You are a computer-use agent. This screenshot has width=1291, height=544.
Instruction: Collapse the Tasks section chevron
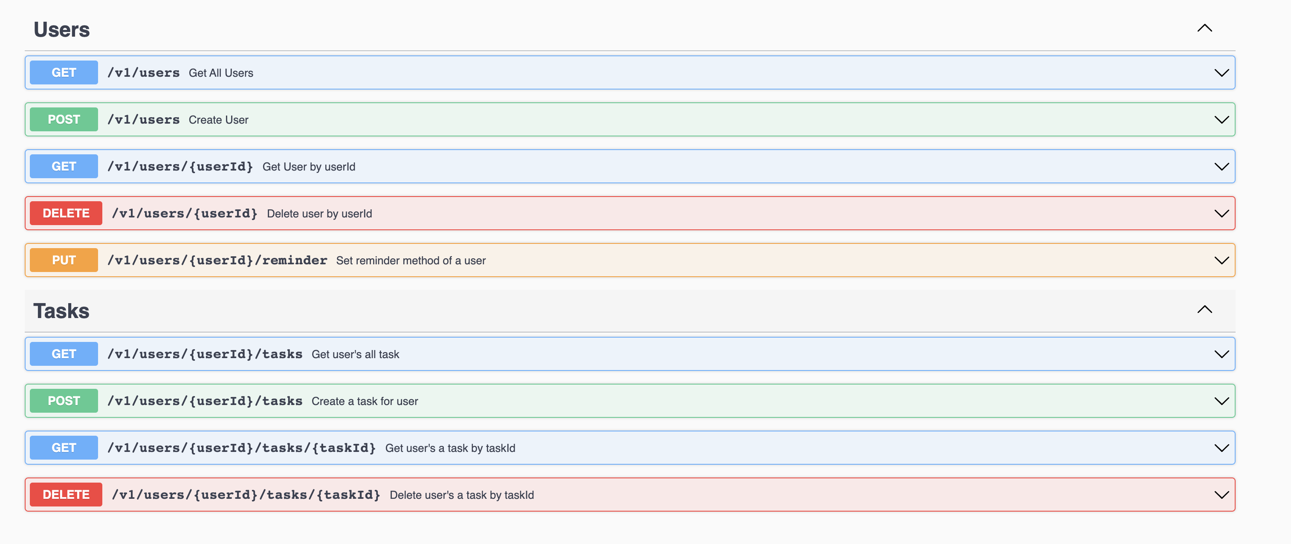pyautogui.click(x=1204, y=310)
